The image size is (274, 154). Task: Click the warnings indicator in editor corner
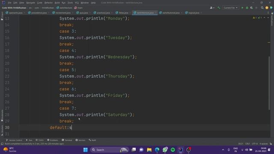[x=255, y=18]
